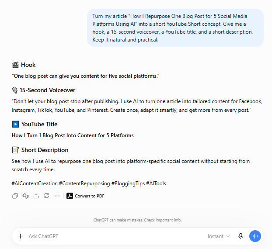
Task: Click the title 'How I Turn 1 Blog Post'
Action: tap(73, 135)
